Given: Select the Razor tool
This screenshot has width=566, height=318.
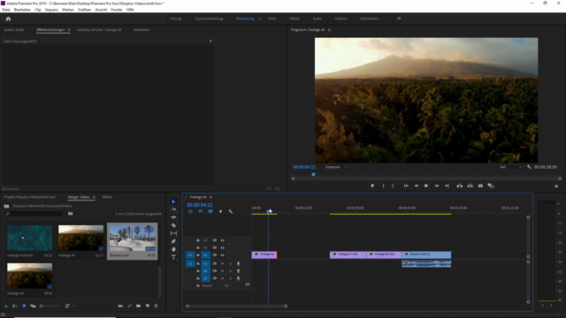Looking at the screenshot, I should point(173,225).
